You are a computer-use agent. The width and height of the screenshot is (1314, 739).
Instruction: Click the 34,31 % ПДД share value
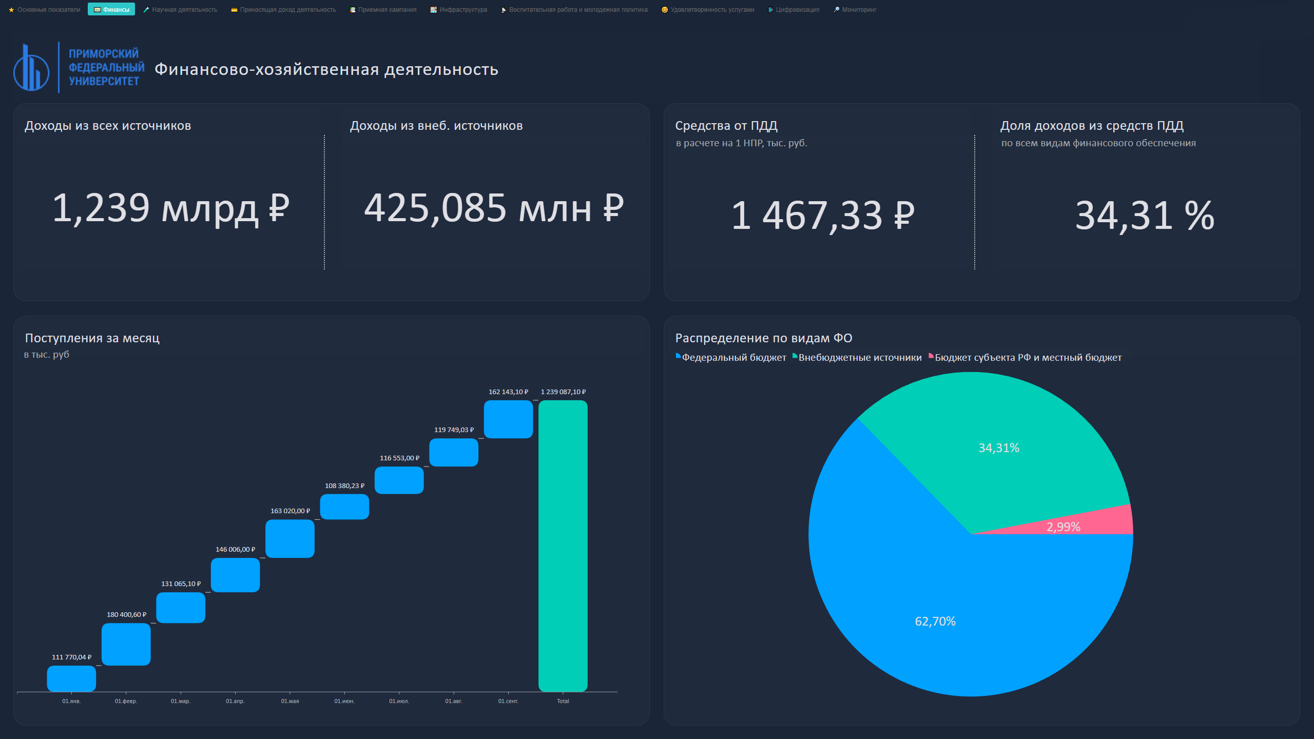pos(1145,215)
